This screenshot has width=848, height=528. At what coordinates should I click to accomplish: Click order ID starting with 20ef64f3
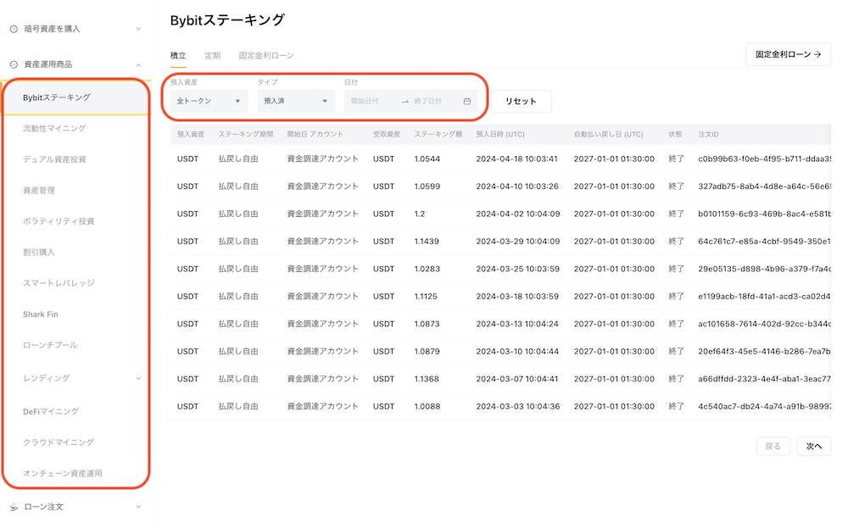(764, 352)
